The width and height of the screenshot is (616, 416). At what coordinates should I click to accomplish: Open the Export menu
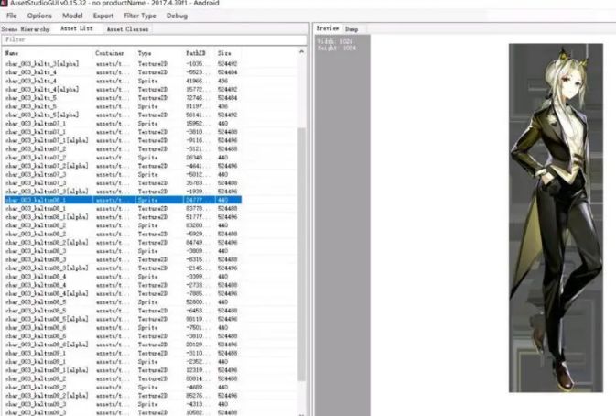coord(103,16)
